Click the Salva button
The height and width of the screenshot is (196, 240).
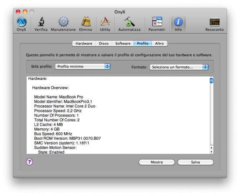[x=195, y=162]
